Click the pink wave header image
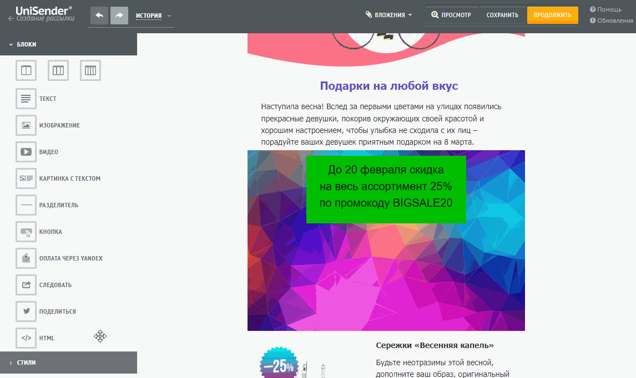 386,50
